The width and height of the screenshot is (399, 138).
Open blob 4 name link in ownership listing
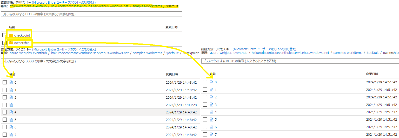216,112
